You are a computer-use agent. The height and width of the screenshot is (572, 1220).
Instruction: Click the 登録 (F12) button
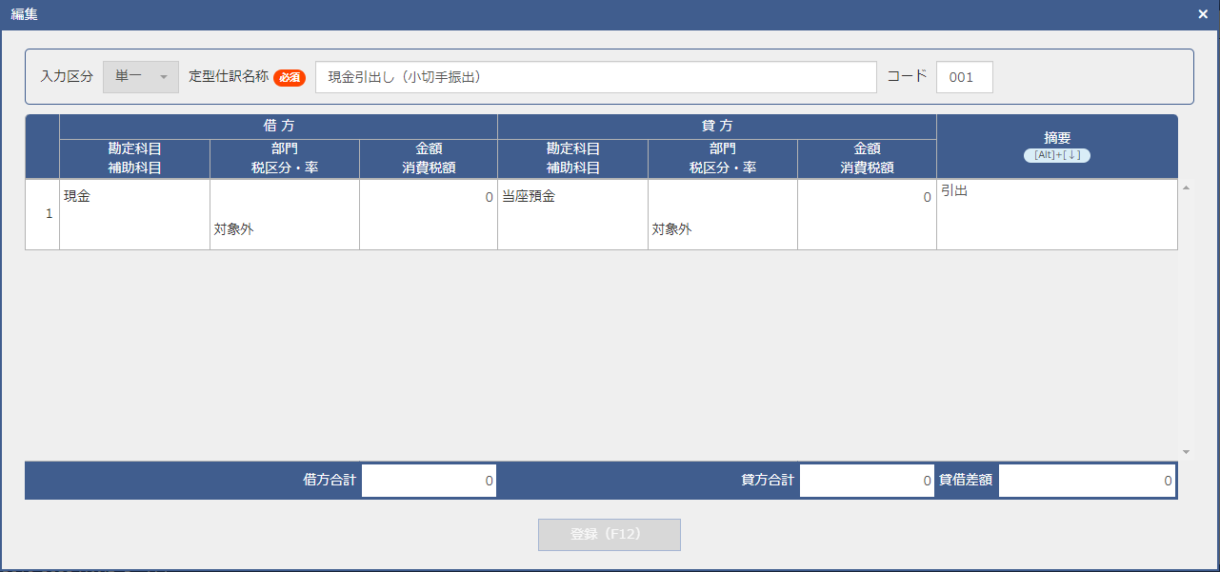610,535
